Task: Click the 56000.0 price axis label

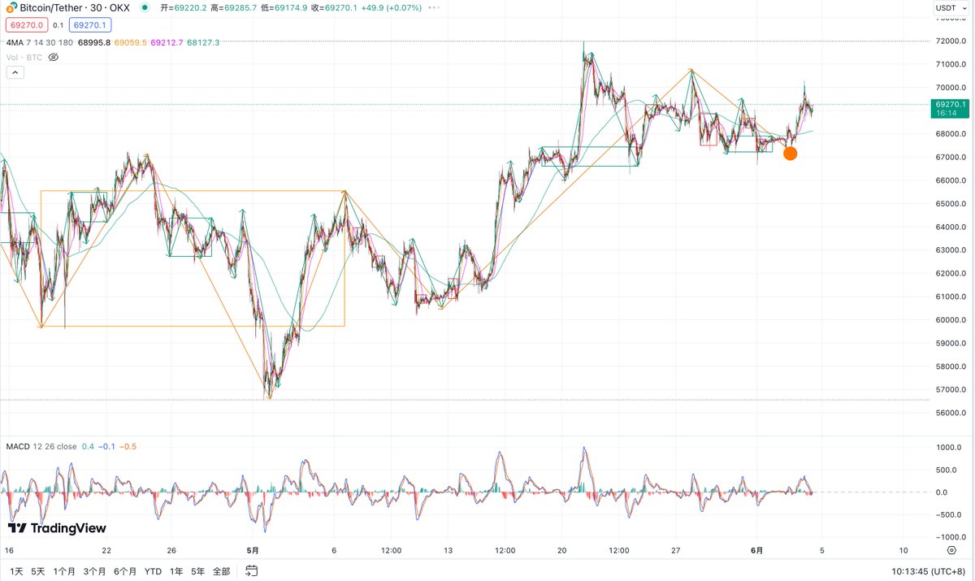Action: (949, 413)
